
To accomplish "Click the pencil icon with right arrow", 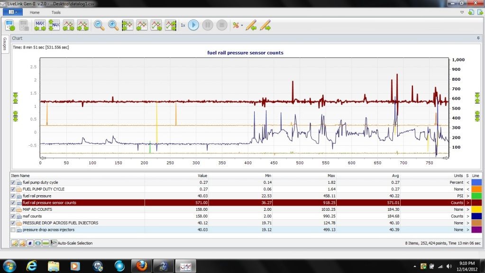I will [265, 25].
